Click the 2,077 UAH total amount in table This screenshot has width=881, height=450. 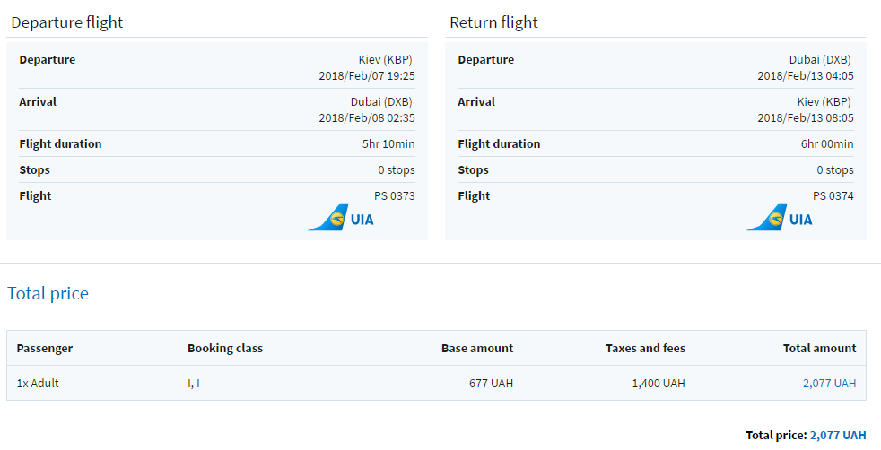[x=829, y=383]
